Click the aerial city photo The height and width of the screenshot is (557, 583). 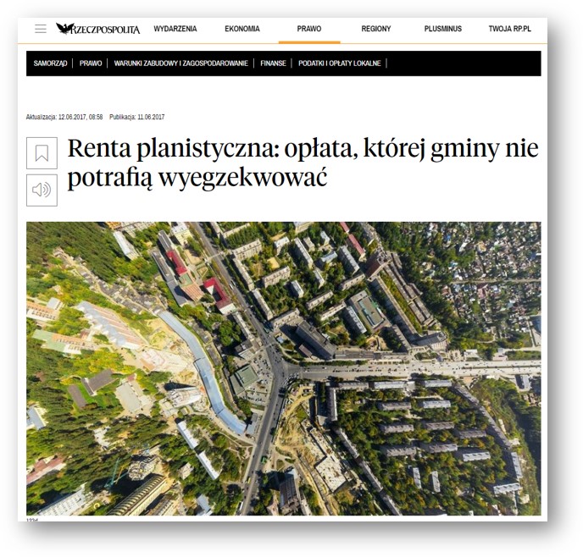click(x=284, y=368)
